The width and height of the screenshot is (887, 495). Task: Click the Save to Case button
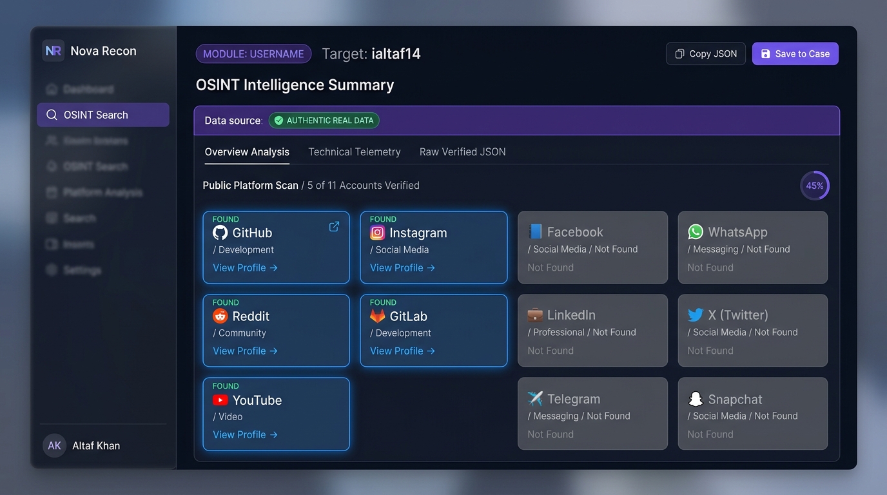pyautogui.click(x=795, y=53)
